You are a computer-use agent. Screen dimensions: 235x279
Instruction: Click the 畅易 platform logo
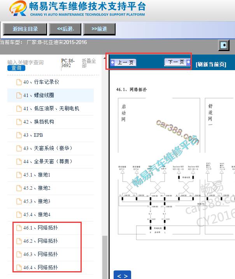[16, 9]
